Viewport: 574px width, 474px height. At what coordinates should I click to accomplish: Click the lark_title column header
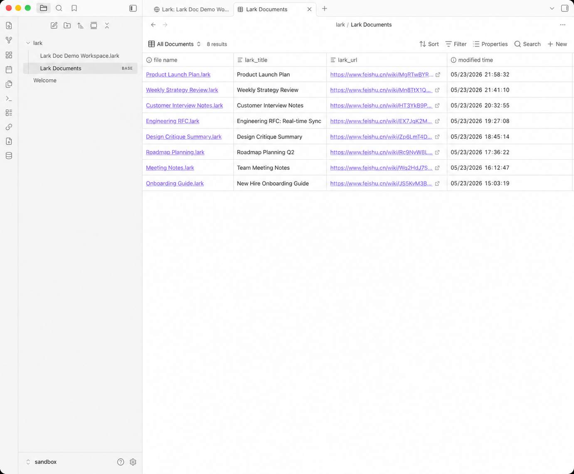(x=280, y=60)
